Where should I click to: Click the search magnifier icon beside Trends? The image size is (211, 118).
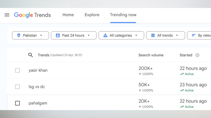[x=30, y=55]
